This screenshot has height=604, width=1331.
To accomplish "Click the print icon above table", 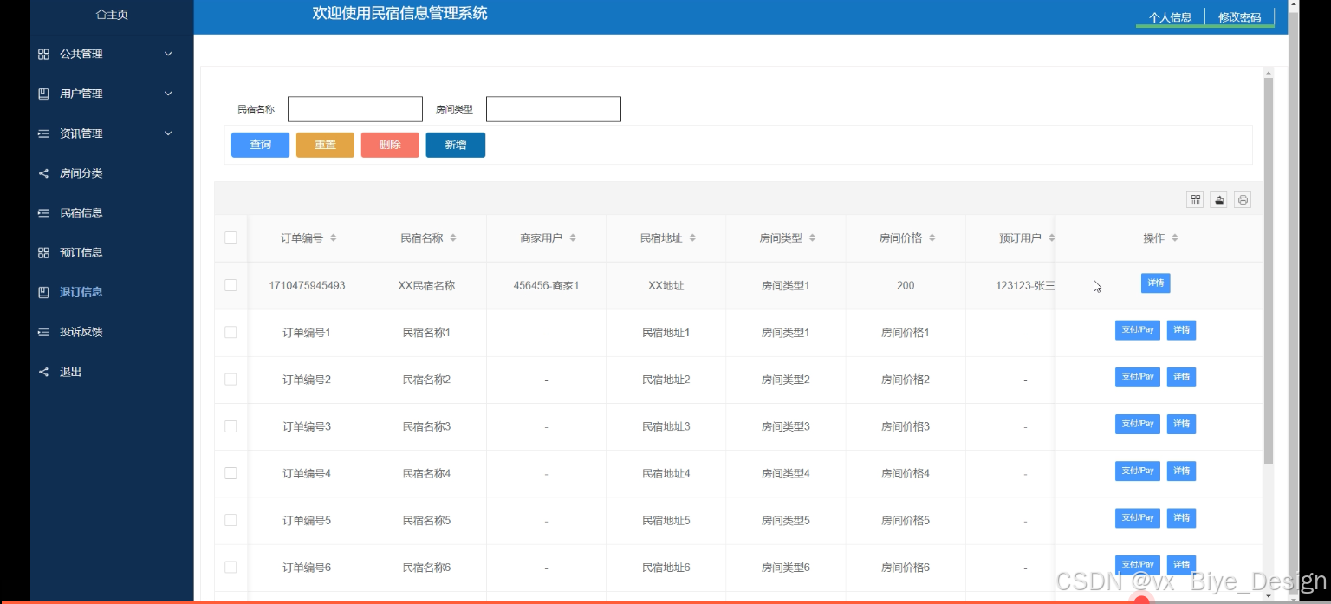I will [1243, 199].
